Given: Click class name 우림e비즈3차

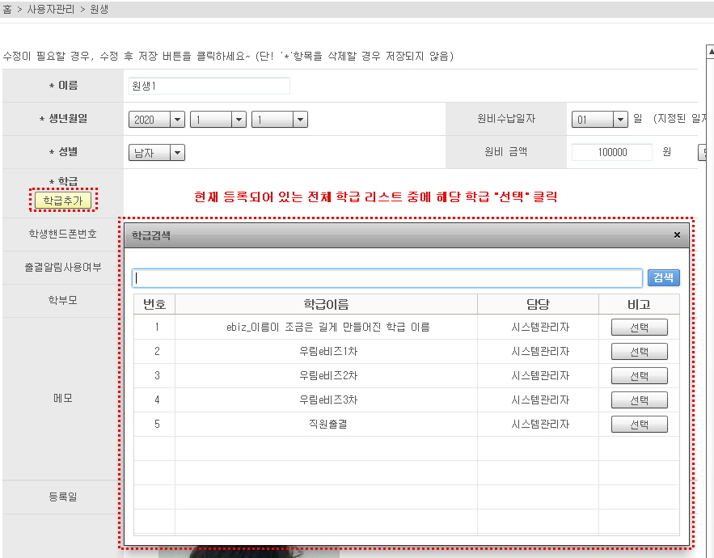Looking at the screenshot, I should [327, 399].
